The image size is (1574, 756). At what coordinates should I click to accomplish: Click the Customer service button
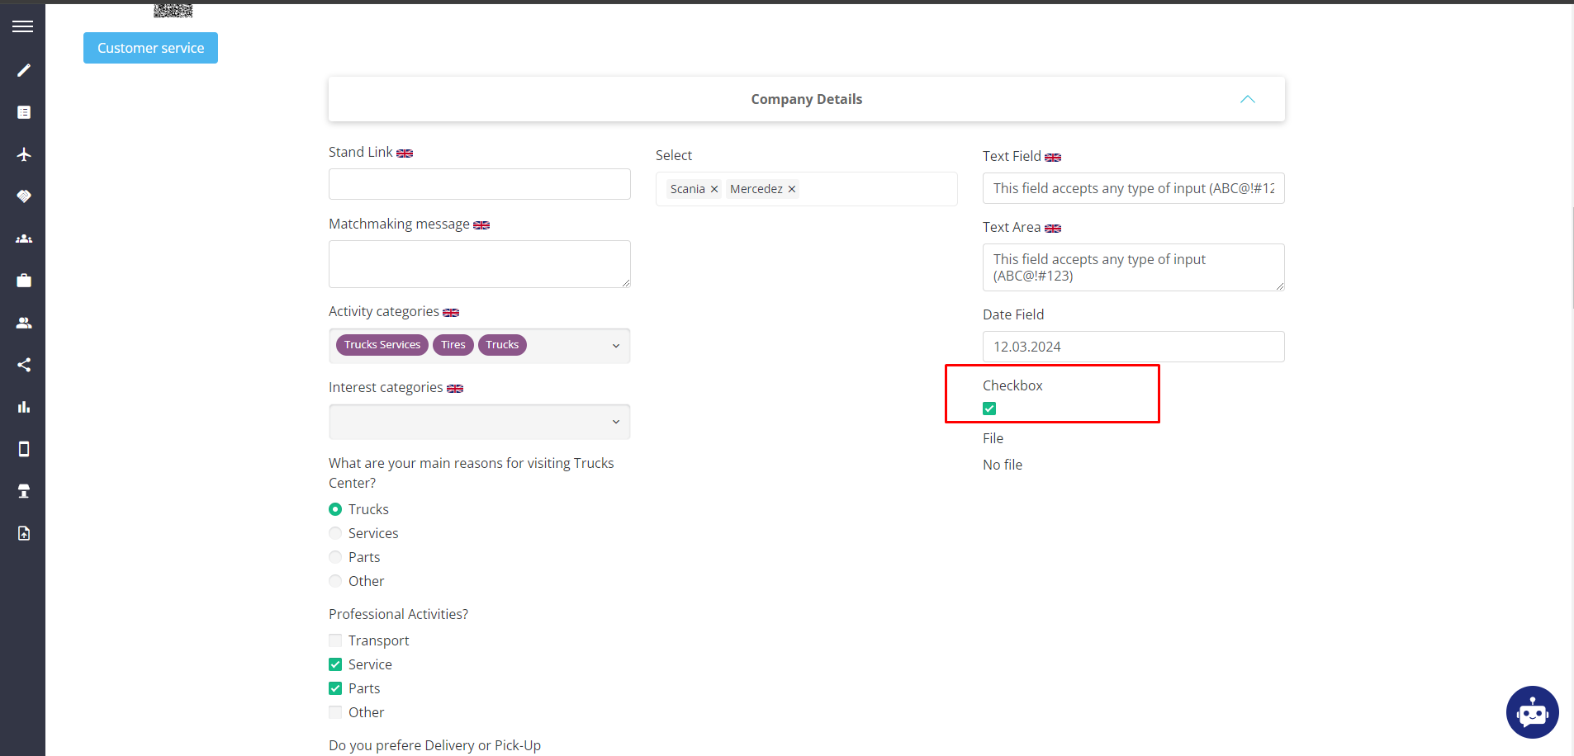(x=150, y=47)
